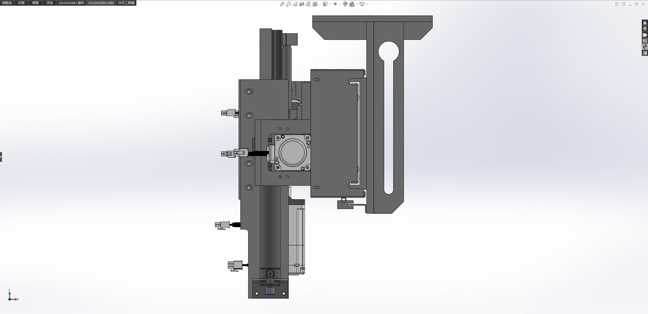Open Dynamic Annotation Views icon
648x314 pixels.
click(308, 4)
